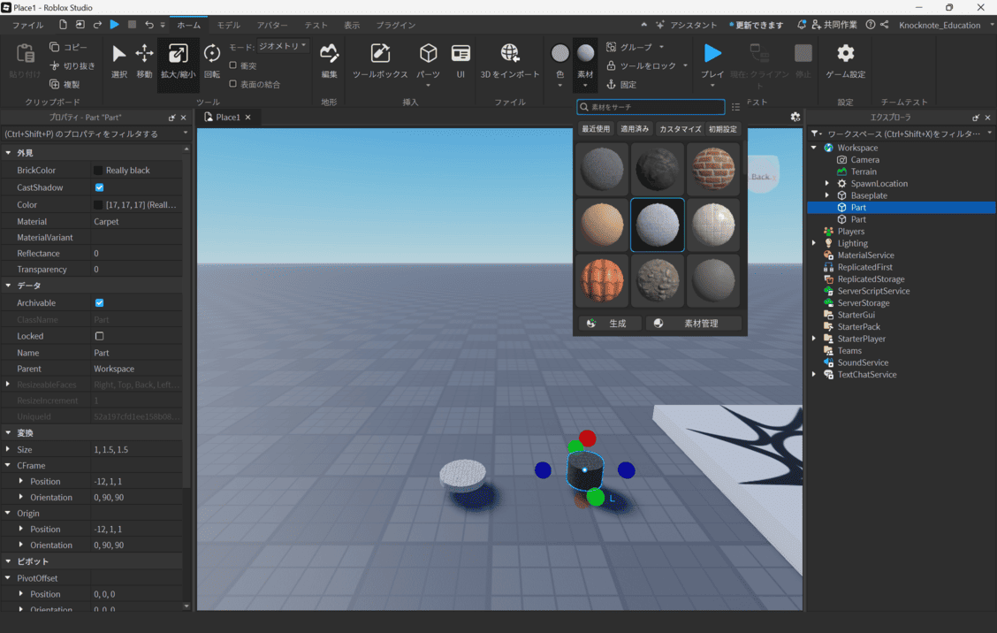Viewport: 997px width, 633px height.
Task: Click the BrickColor Really black swatch
Action: pos(98,171)
